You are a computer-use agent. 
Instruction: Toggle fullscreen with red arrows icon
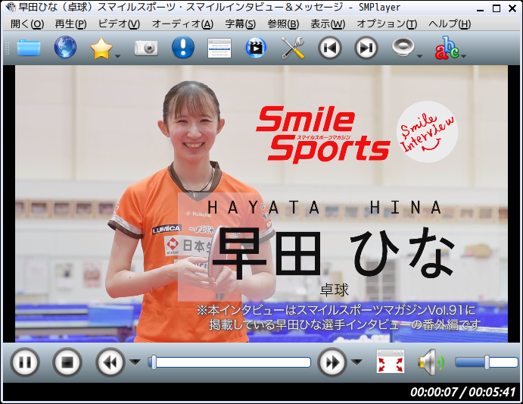point(391,362)
